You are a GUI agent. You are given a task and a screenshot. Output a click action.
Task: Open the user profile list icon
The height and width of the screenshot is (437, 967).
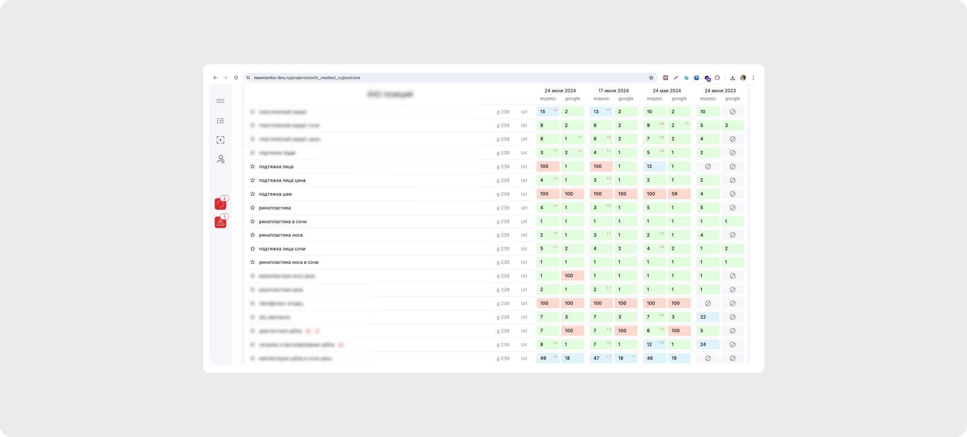(x=220, y=159)
